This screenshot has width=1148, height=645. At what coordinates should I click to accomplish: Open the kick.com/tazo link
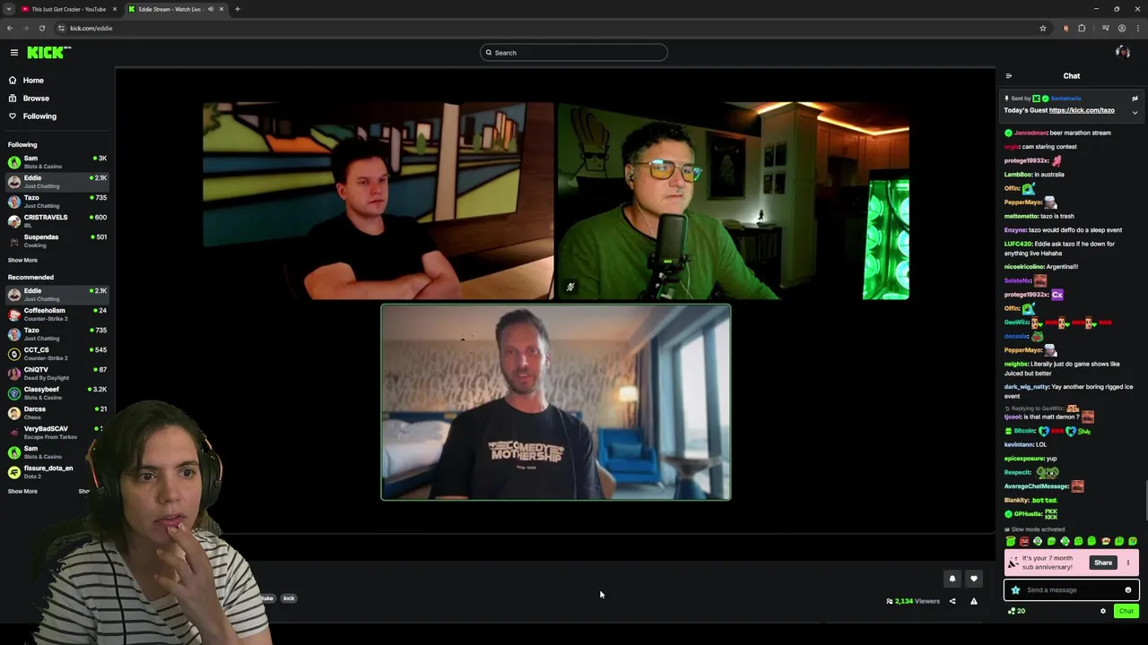tap(1082, 110)
